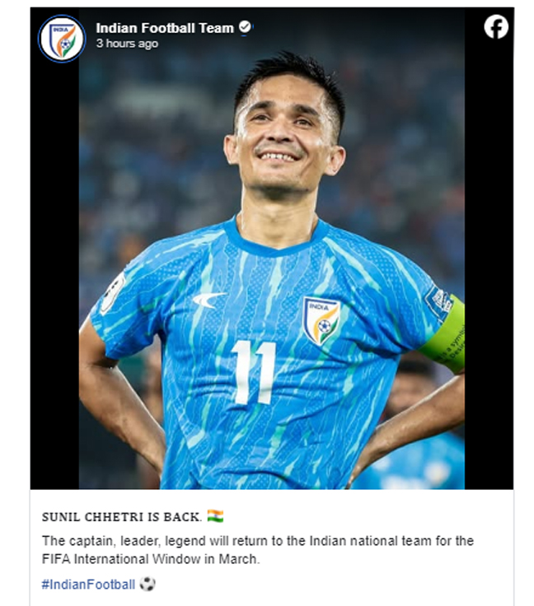Open the Indian Football Team profile avatar

pos(62,39)
